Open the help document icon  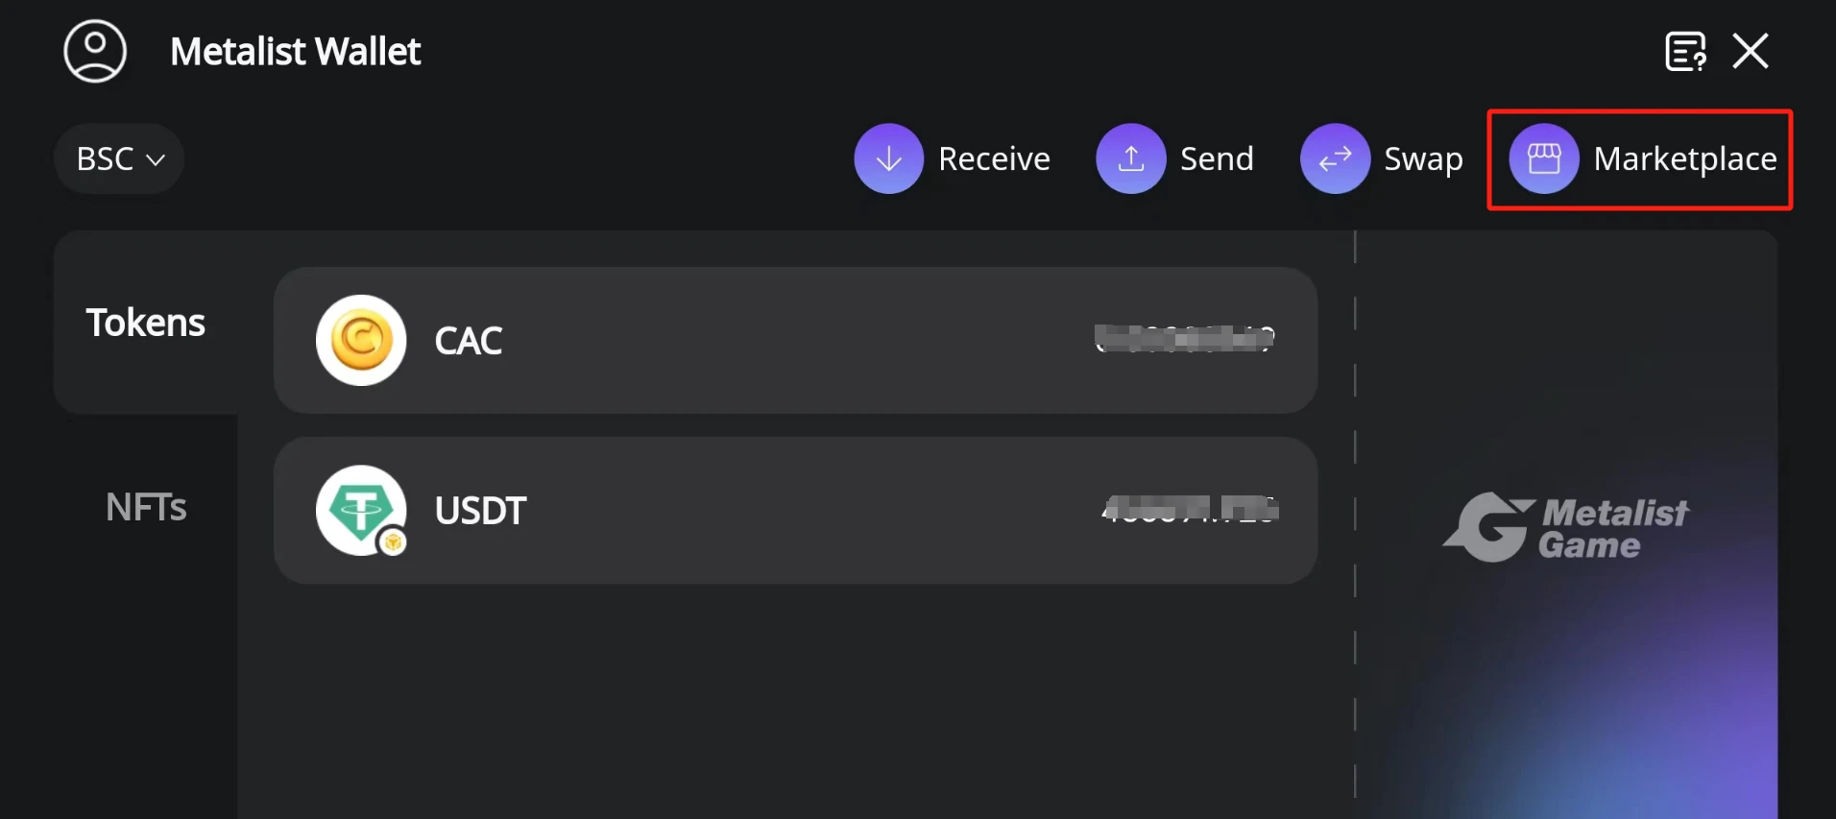pos(1685,52)
